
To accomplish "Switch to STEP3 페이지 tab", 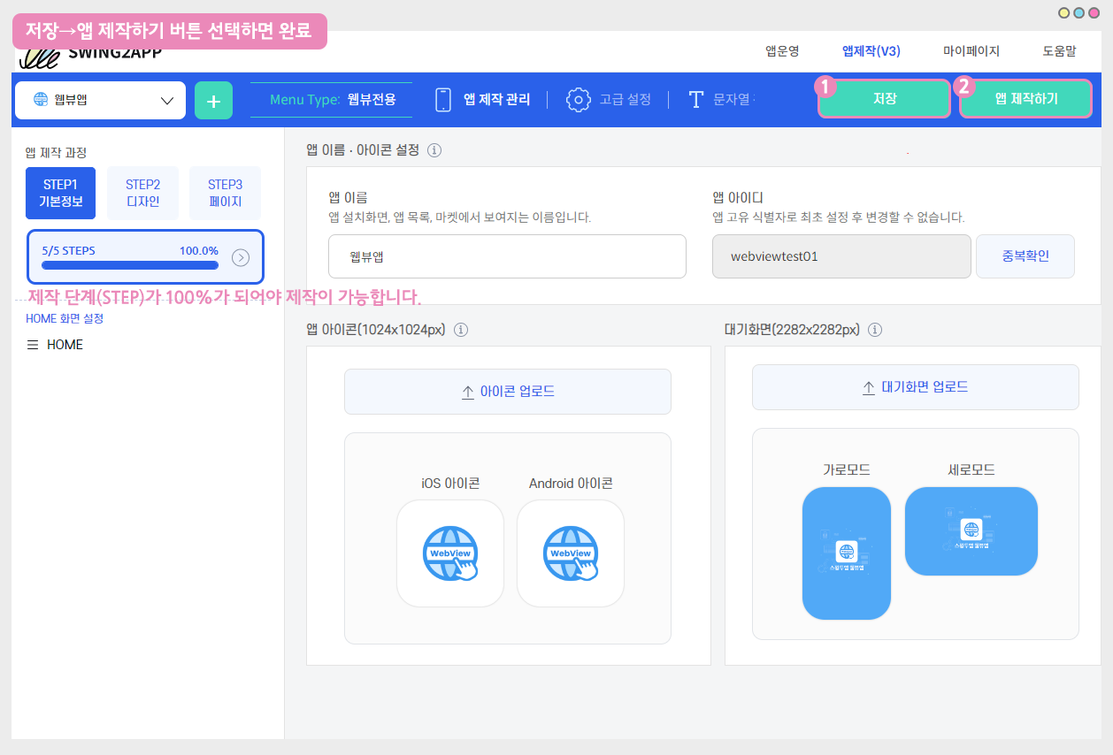I will coord(225,193).
